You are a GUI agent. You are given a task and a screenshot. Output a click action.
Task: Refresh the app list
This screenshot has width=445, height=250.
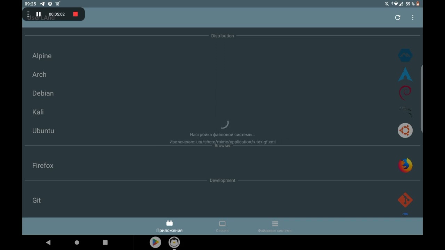tap(398, 17)
